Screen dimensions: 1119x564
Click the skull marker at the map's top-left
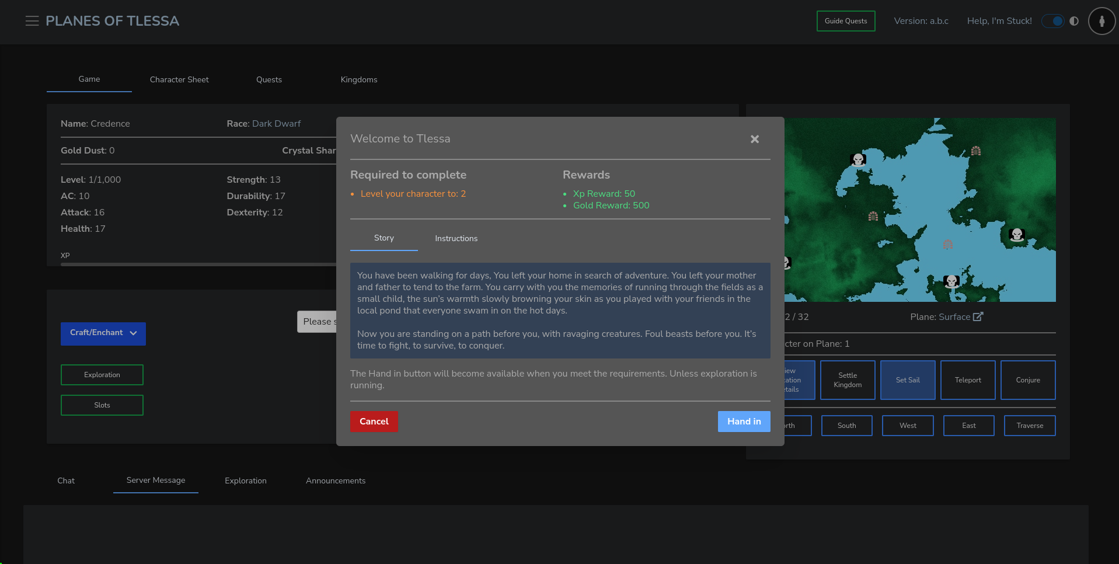tap(858, 159)
